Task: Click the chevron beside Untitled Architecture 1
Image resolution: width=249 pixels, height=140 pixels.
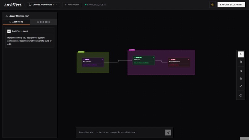Action: (57, 5)
